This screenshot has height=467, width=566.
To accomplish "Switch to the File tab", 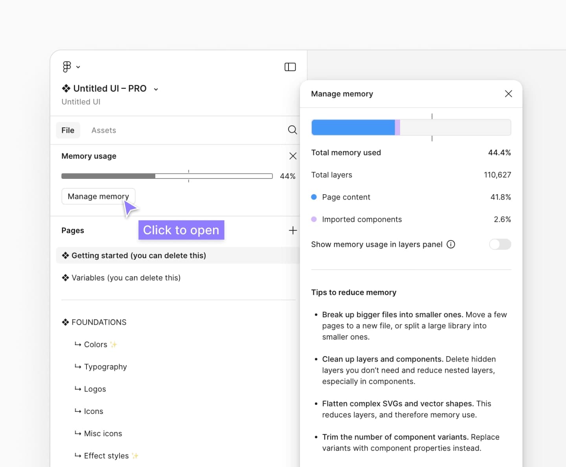I will [68, 130].
